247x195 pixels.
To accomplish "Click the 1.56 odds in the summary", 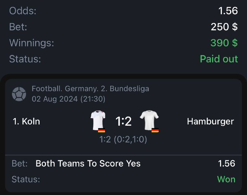I will (228, 11).
